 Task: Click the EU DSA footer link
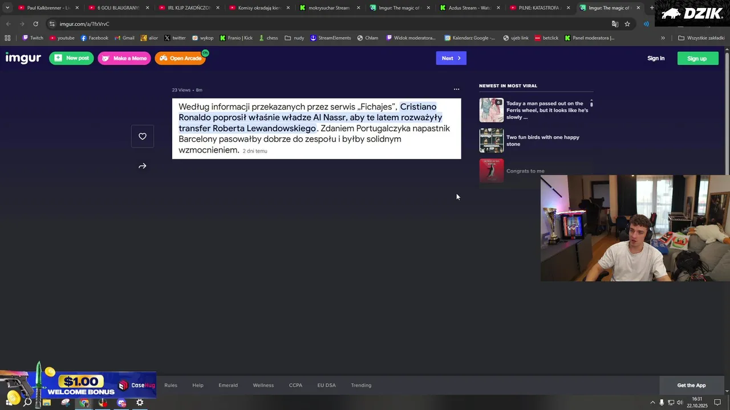(x=327, y=385)
